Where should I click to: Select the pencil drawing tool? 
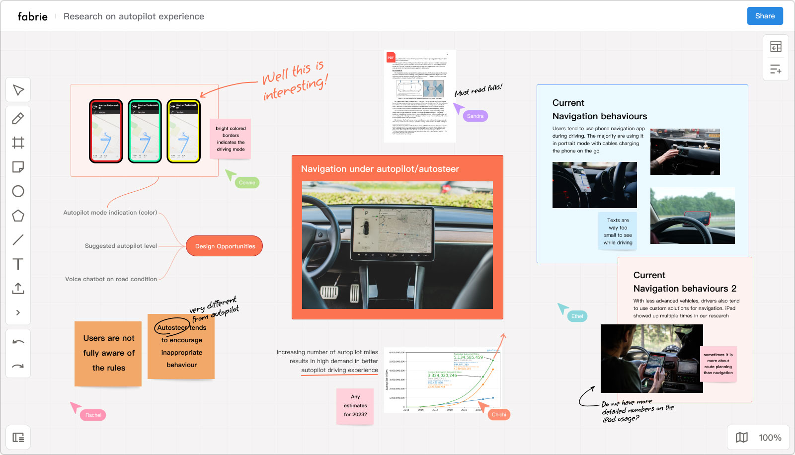(18, 118)
